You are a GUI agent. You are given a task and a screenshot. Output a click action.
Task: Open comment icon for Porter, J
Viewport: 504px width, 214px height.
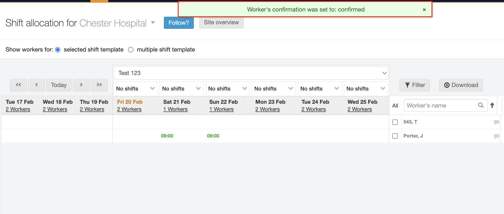[x=496, y=136]
